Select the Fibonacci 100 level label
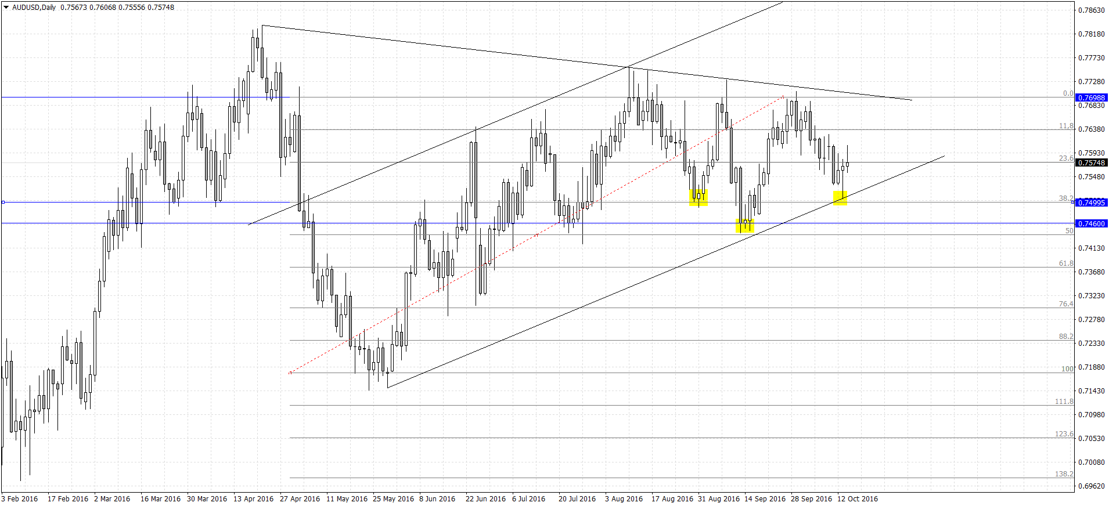 (x=1067, y=369)
